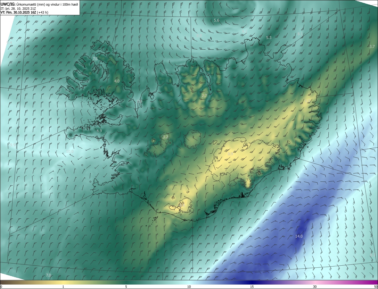Click the color scale tick label 5
378x289 pixels.
tap(126, 287)
